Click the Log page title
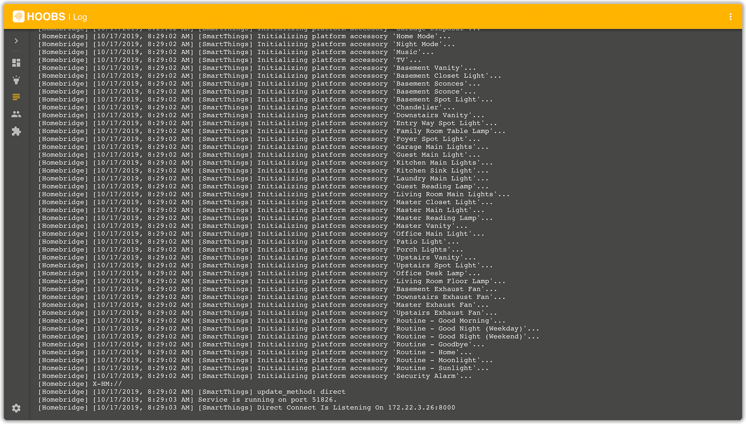Image resolution: width=746 pixels, height=424 pixels. click(x=80, y=17)
